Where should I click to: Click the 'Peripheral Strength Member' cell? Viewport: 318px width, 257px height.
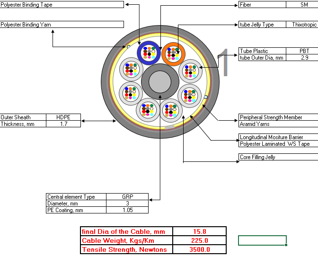point(278,117)
